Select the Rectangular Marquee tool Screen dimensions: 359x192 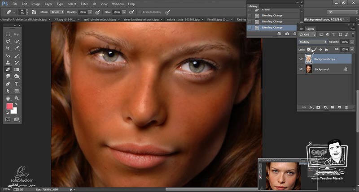click(8, 34)
